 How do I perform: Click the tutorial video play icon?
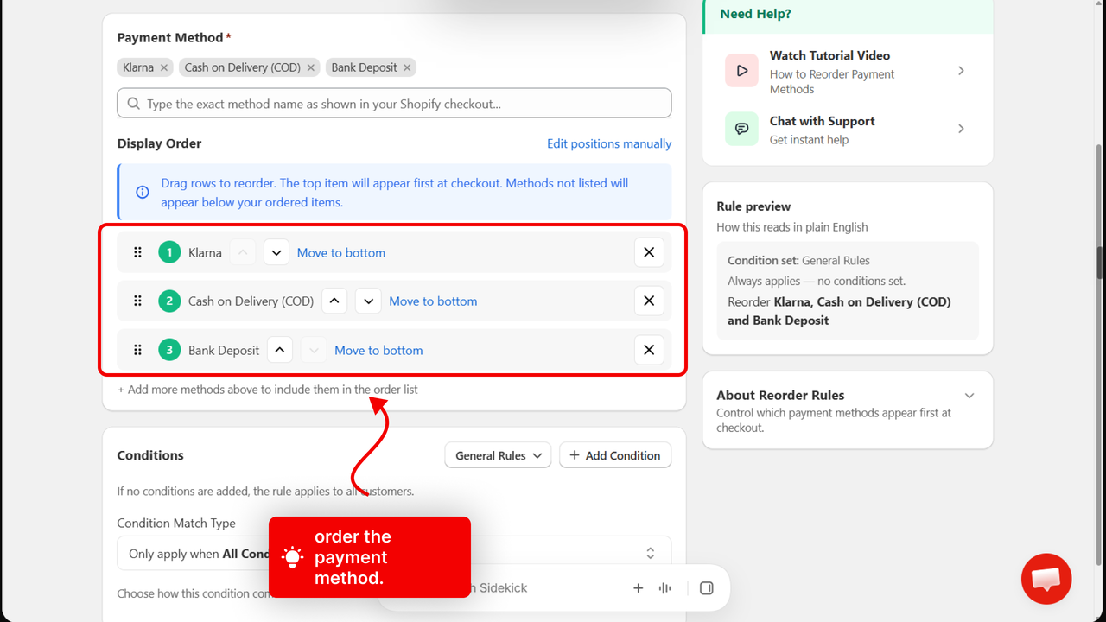[741, 71]
